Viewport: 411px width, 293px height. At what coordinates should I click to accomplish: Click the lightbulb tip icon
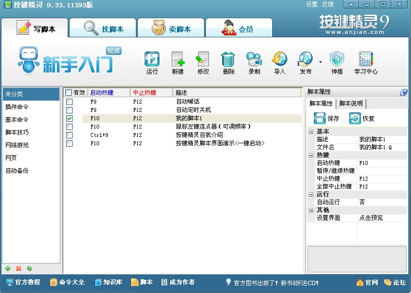click(229, 282)
